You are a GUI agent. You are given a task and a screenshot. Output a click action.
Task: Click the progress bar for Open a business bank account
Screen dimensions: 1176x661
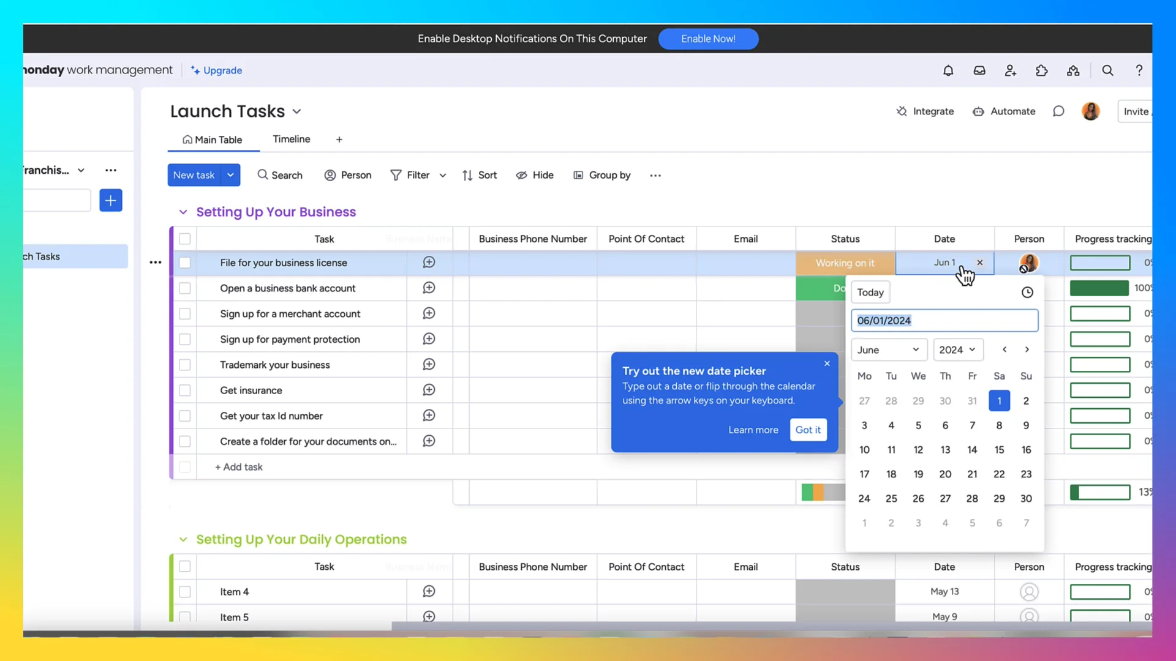coord(1100,288)
